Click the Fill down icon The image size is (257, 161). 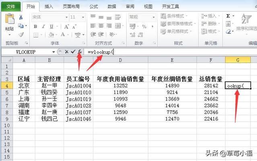click(228, 24)
